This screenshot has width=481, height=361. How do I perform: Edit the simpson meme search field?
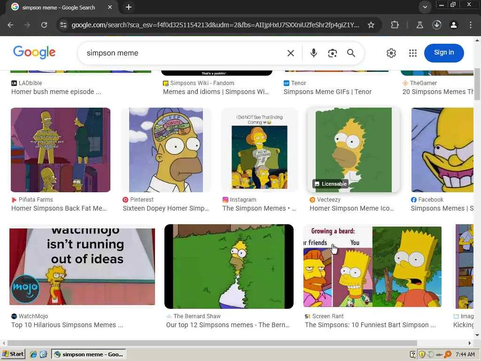184,53
